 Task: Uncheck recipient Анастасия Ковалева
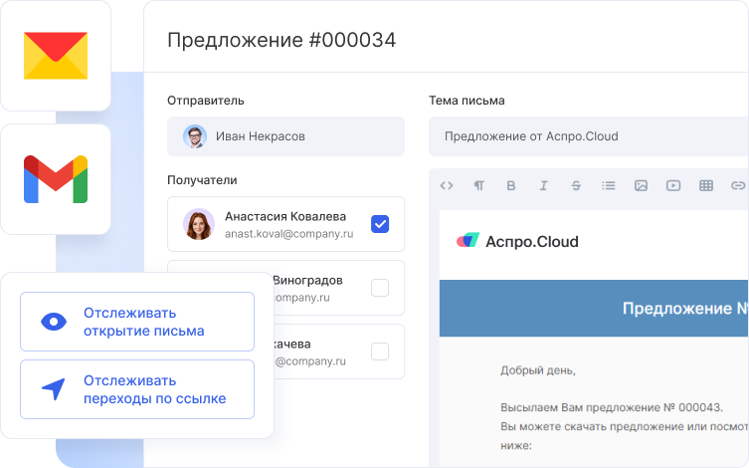380,224
